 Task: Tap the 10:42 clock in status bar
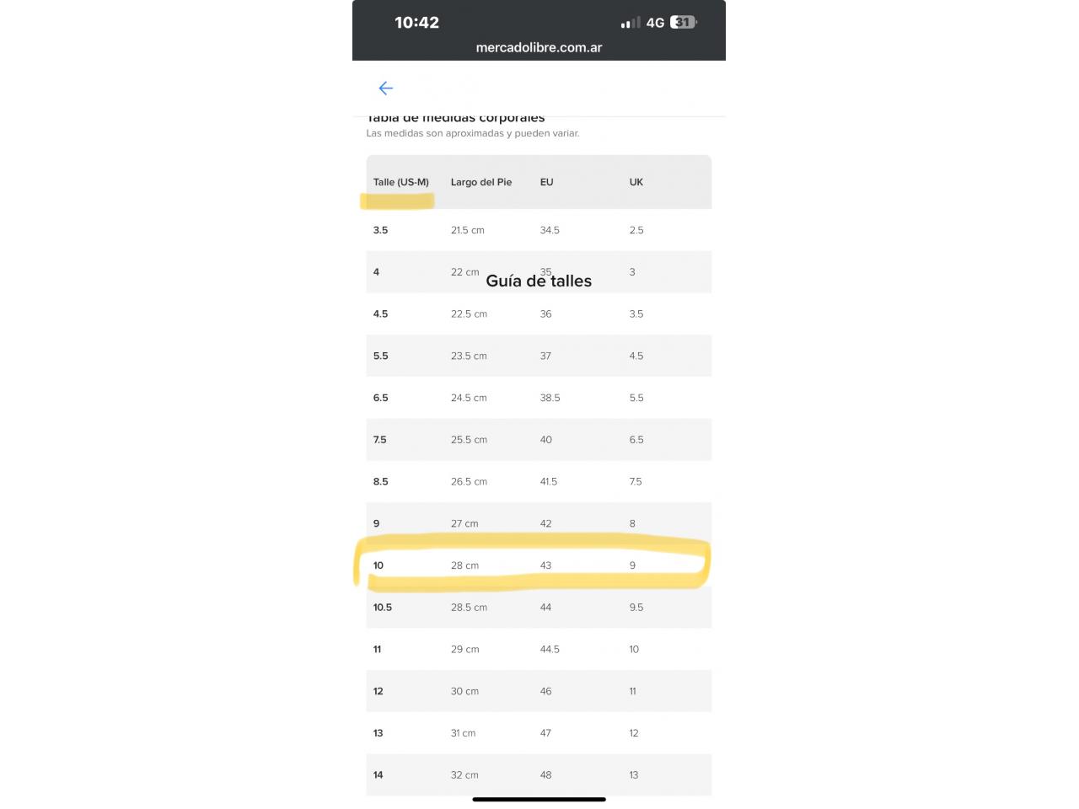(416, 23)
